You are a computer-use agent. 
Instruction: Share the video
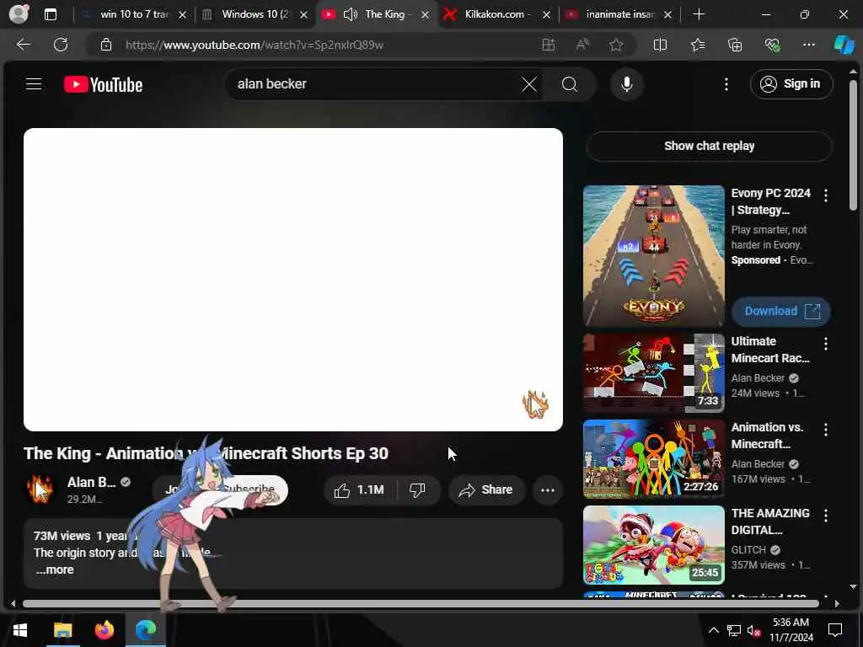pyautogui.click(x=486, y=489)
